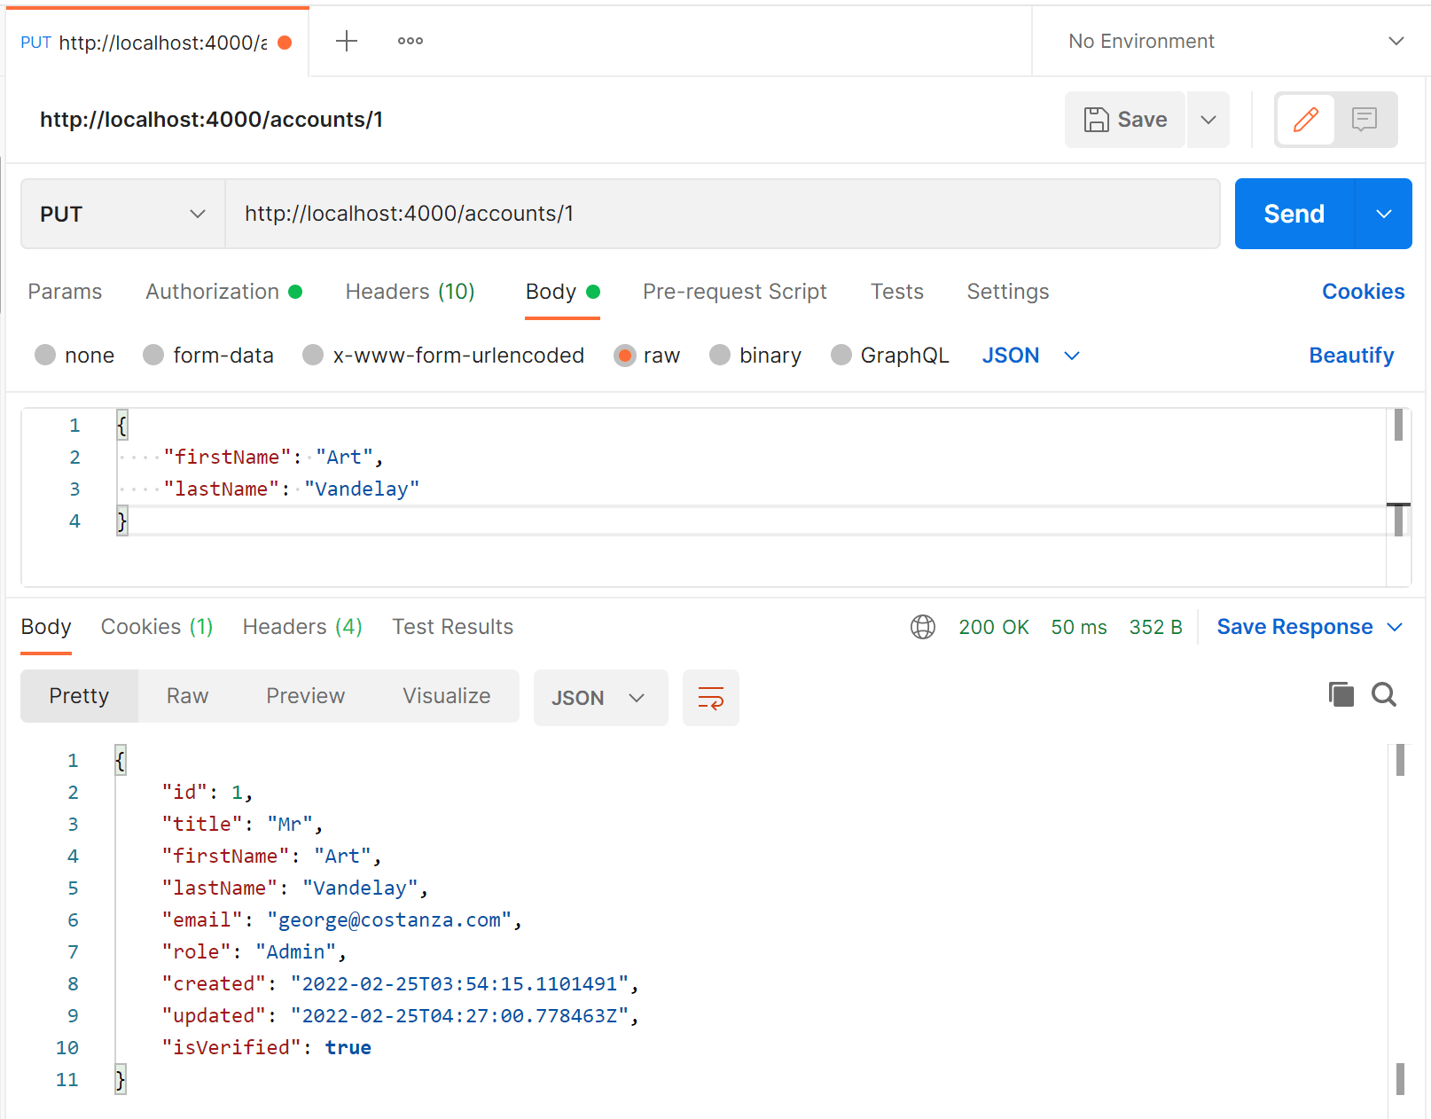Select x-www-form-urlencoded body type

(443, 356)
